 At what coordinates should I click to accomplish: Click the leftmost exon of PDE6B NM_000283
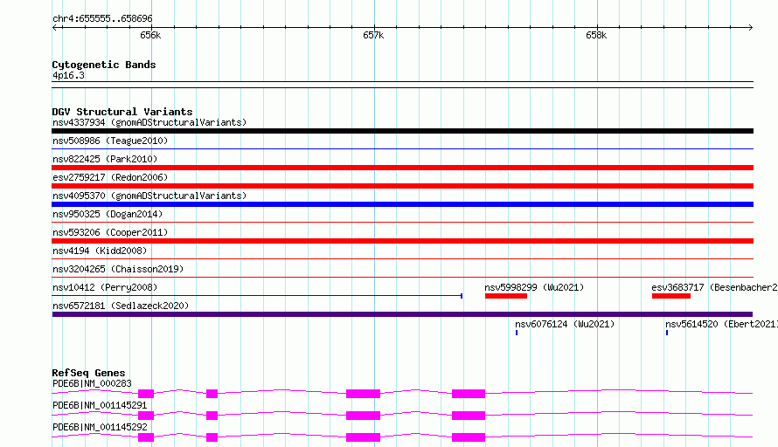coord(146,394)
